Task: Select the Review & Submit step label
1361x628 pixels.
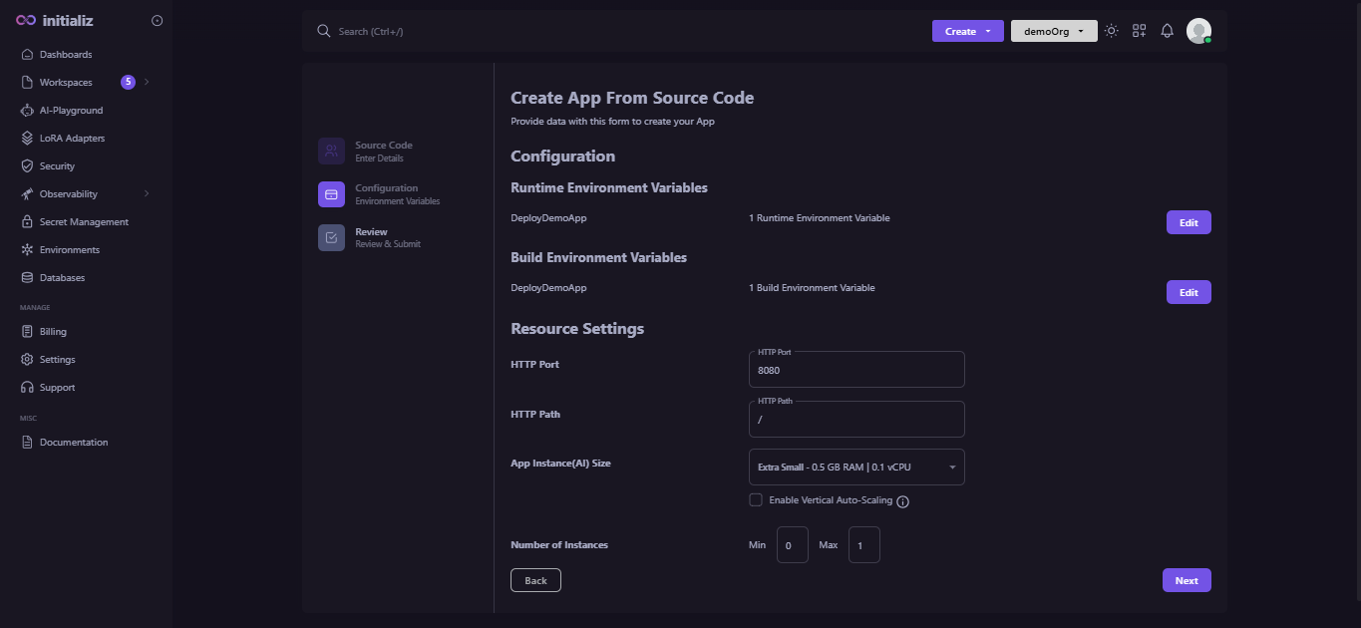Action: click(388, 244)
